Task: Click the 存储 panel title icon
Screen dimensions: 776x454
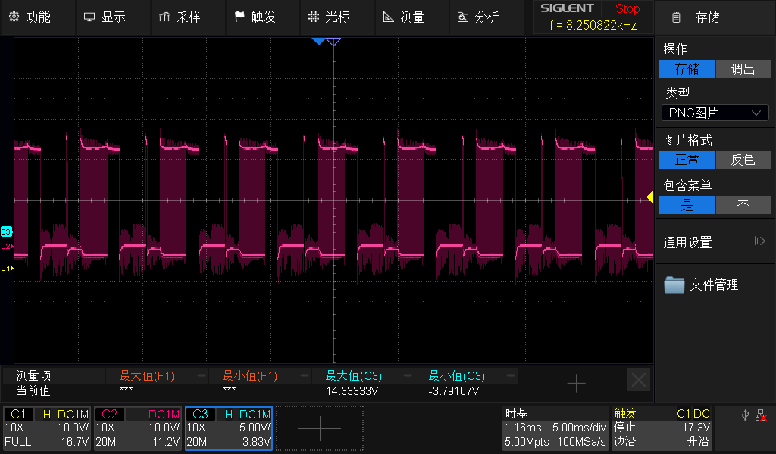Action: [675, 18]
